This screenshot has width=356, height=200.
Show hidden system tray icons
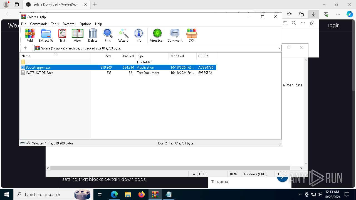[300, 194]
